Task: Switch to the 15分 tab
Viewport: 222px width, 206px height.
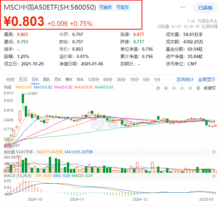Action: pyautogui.click(x=134, y=79)
